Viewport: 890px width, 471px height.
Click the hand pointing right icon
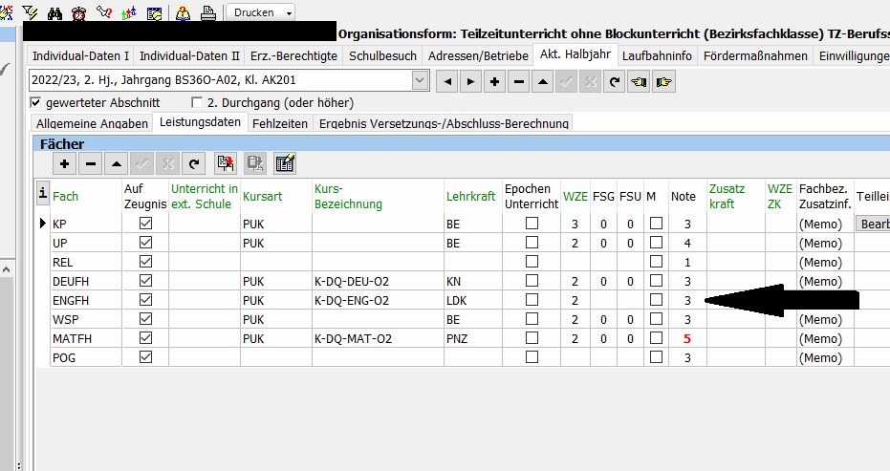(663, 82)
